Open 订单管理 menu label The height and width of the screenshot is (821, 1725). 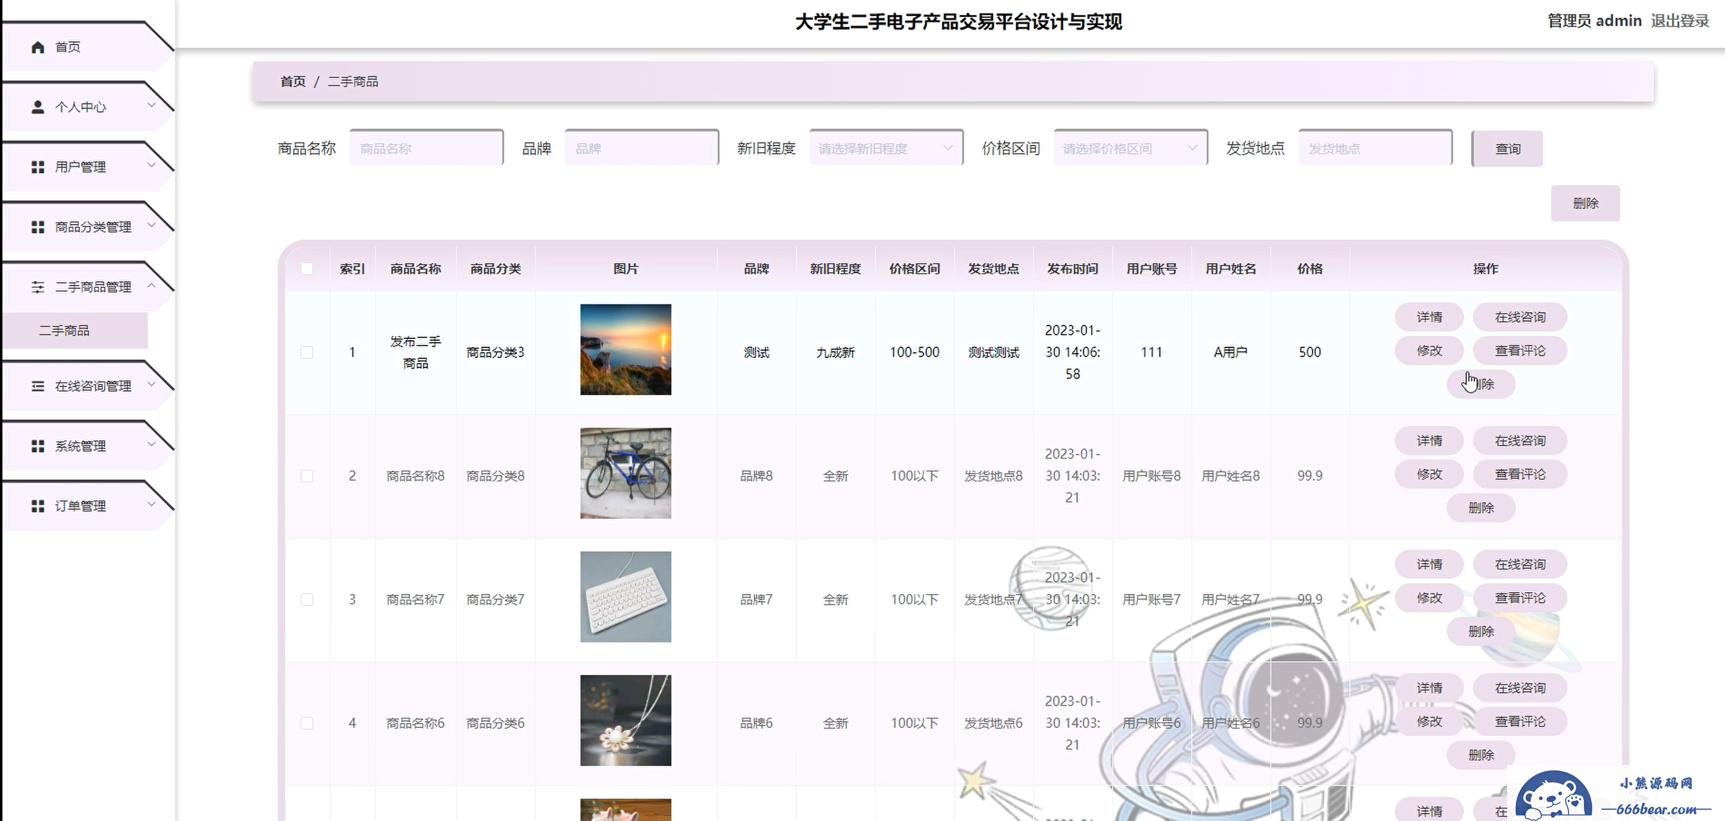tap(80, 506)
